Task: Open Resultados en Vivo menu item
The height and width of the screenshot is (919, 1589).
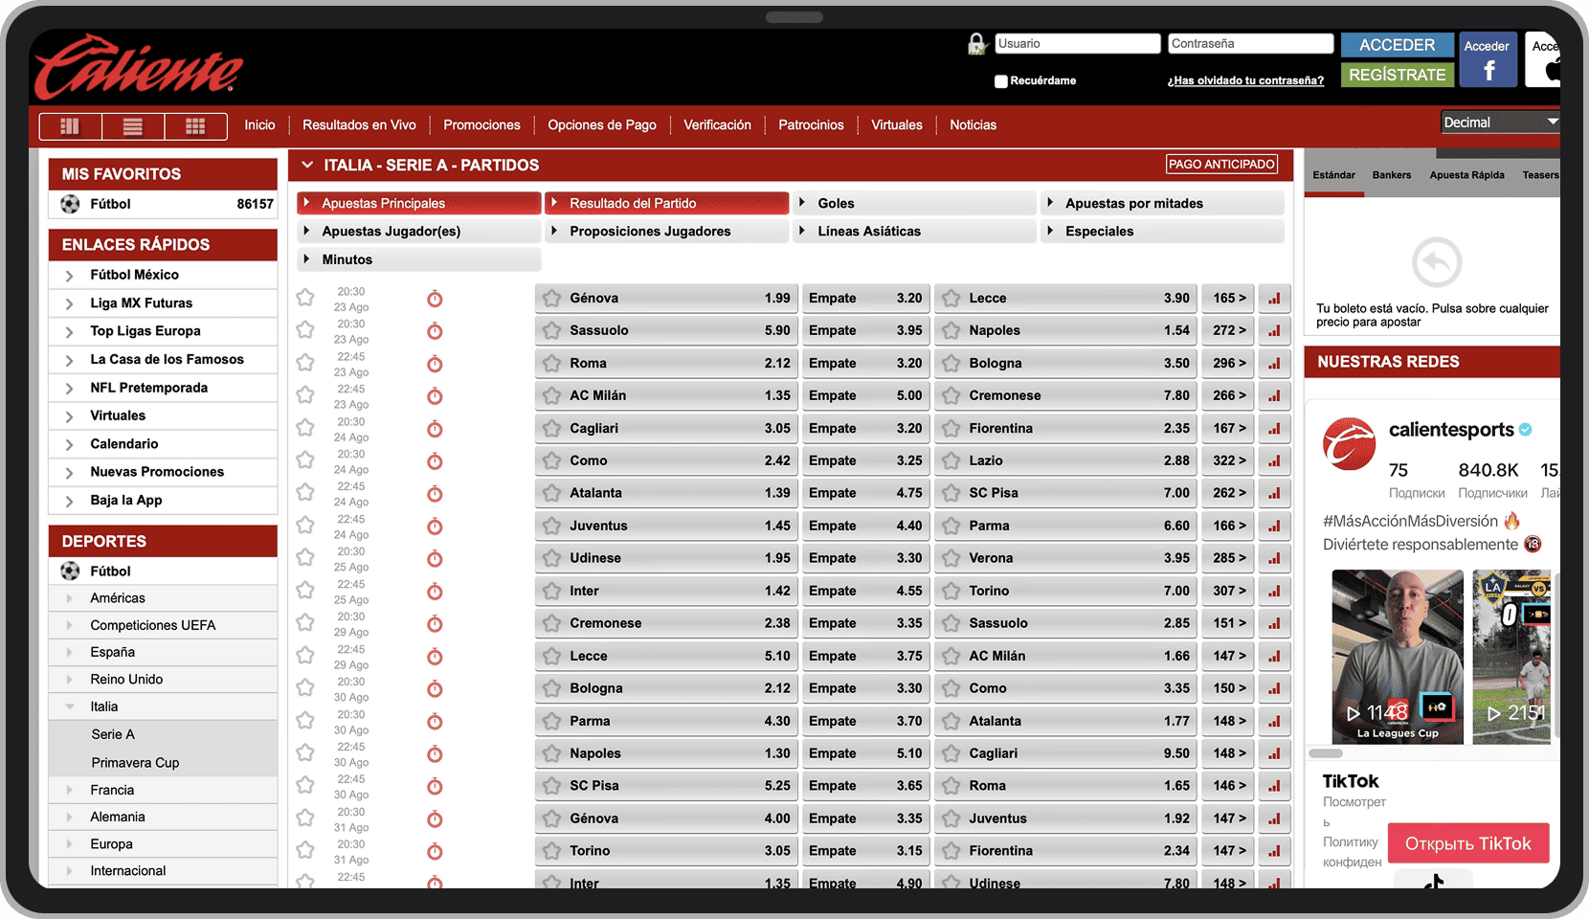Action: [359, 125]
